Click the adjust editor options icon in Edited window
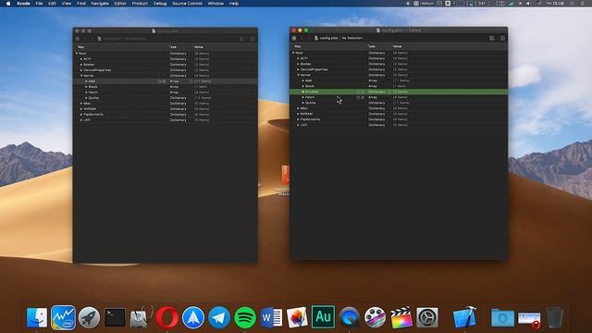 pyautogui.click(x=492, y=38)
